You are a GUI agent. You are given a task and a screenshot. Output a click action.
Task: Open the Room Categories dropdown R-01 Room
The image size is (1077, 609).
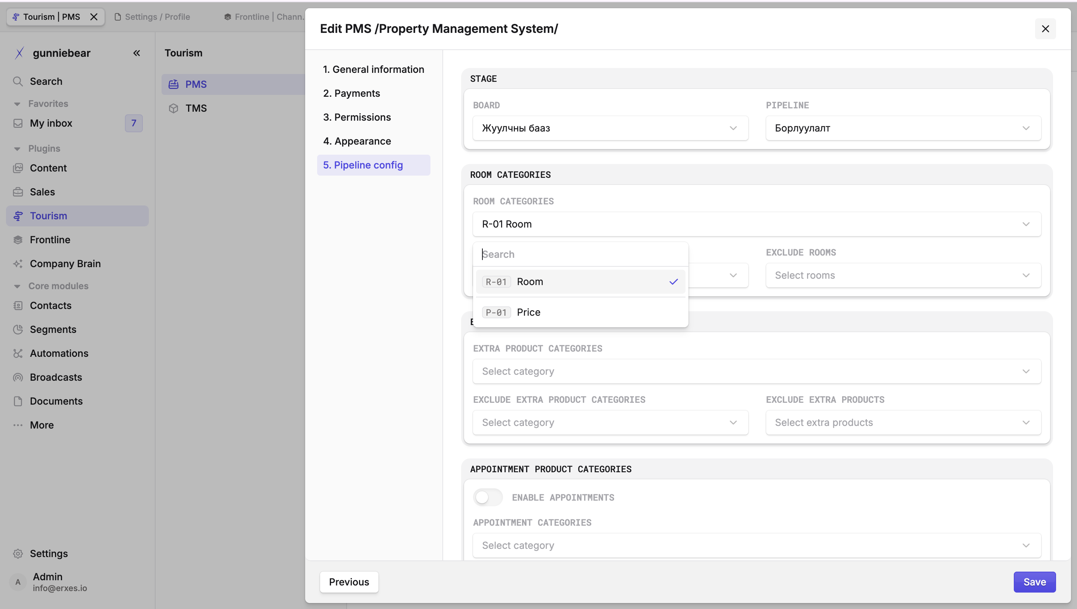[x=757, y=224]
